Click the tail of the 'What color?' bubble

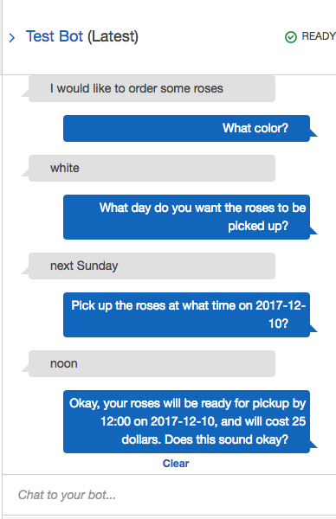pyautogui.click(x=313, y=132)
